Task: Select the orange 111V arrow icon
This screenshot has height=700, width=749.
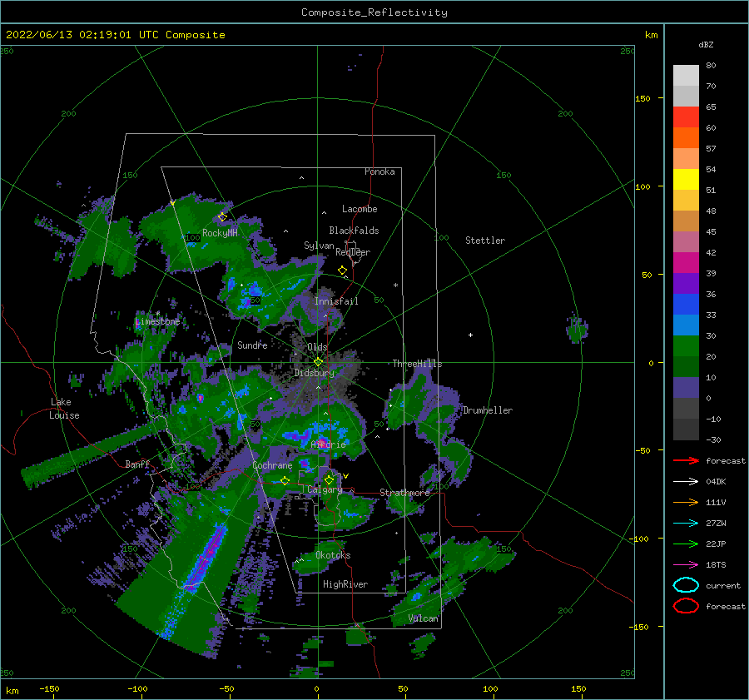Action: [x=686, y=502]
